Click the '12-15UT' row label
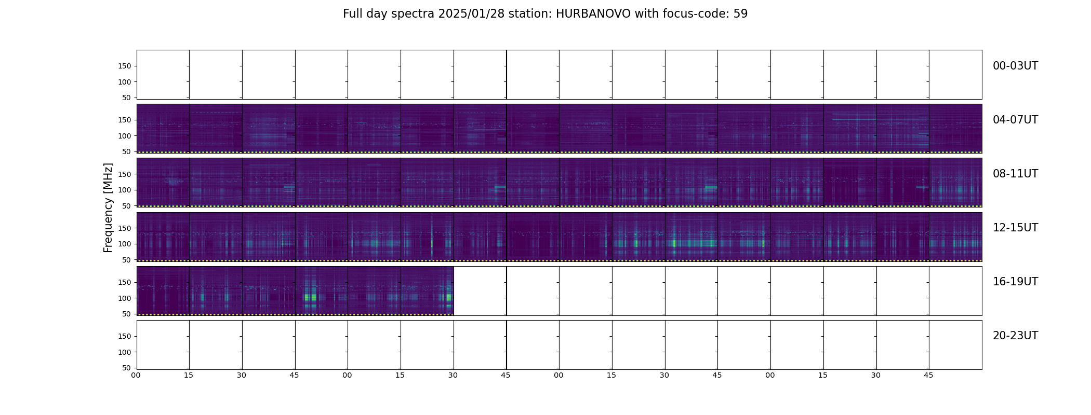This screenshot has height=415, width=1091. pos(1015,228)
